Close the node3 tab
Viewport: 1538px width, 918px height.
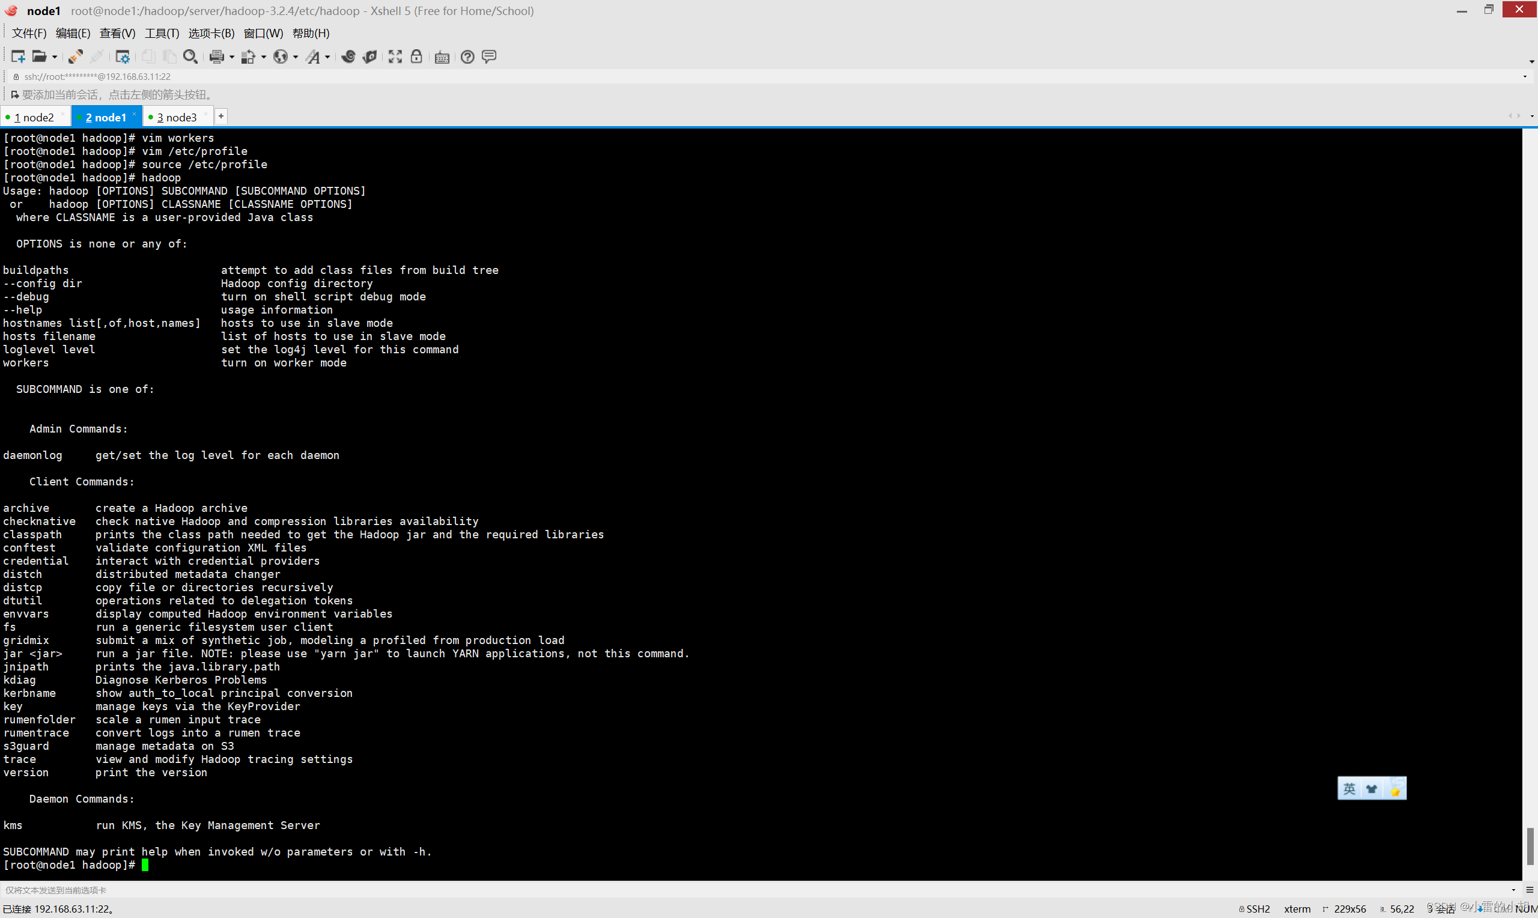206,114
